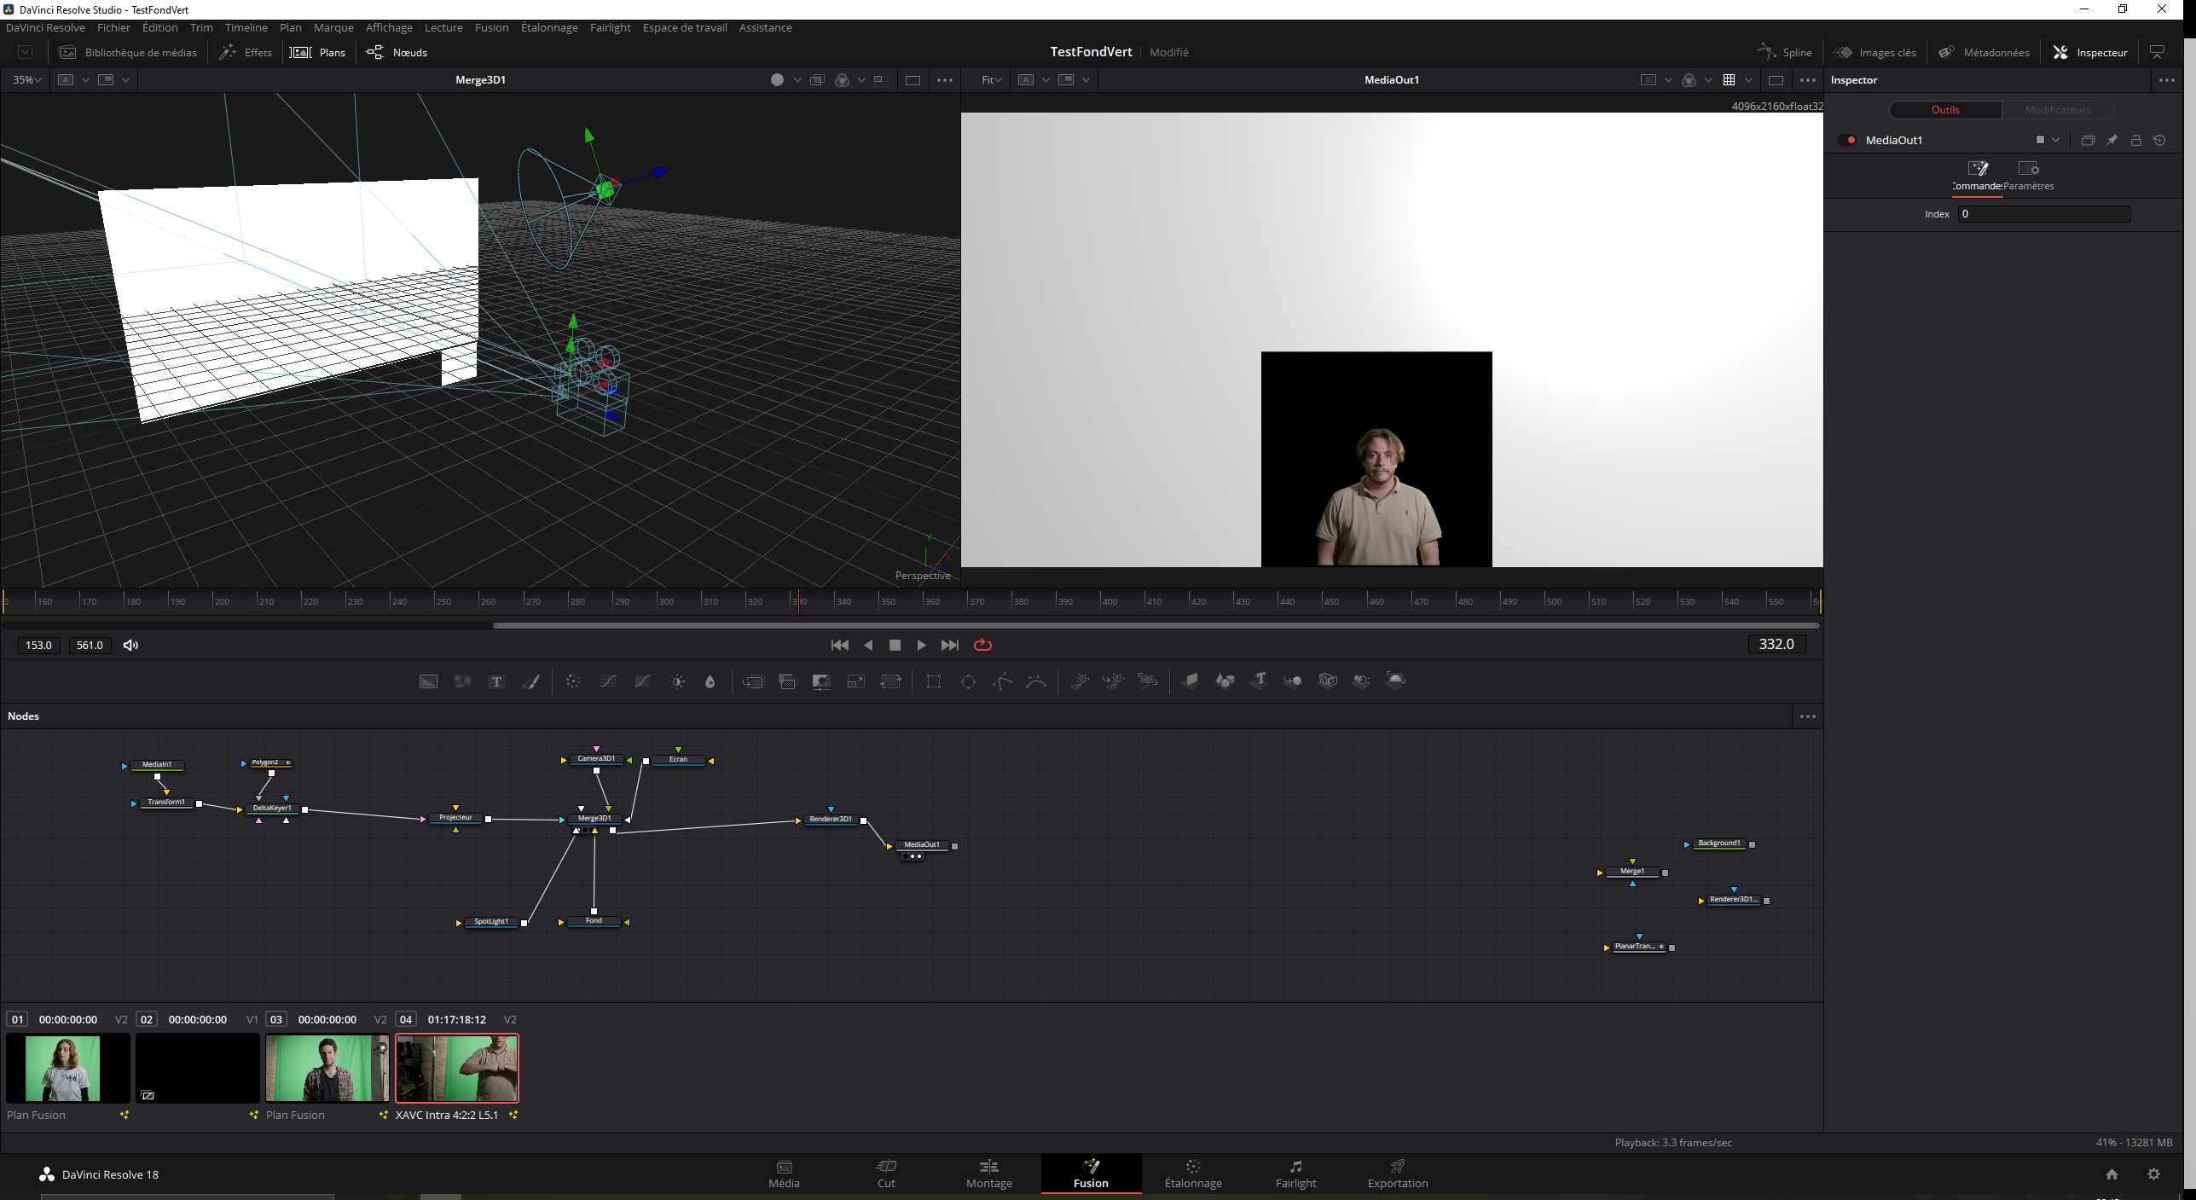The height and width of the screenshot is (1200, 2196).
Task: Open Nodes panel options menu
Action: tap(1807, 716)
